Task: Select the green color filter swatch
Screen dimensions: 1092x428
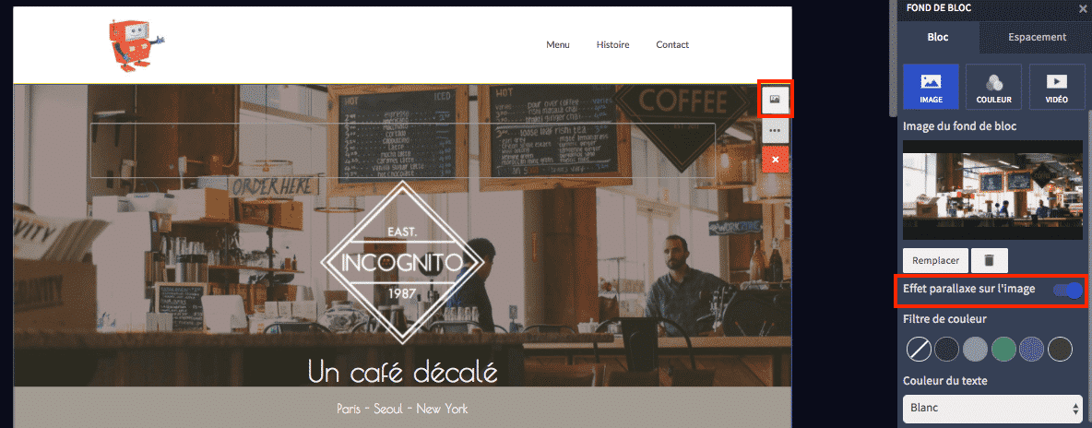Action: pos(1003,350)
